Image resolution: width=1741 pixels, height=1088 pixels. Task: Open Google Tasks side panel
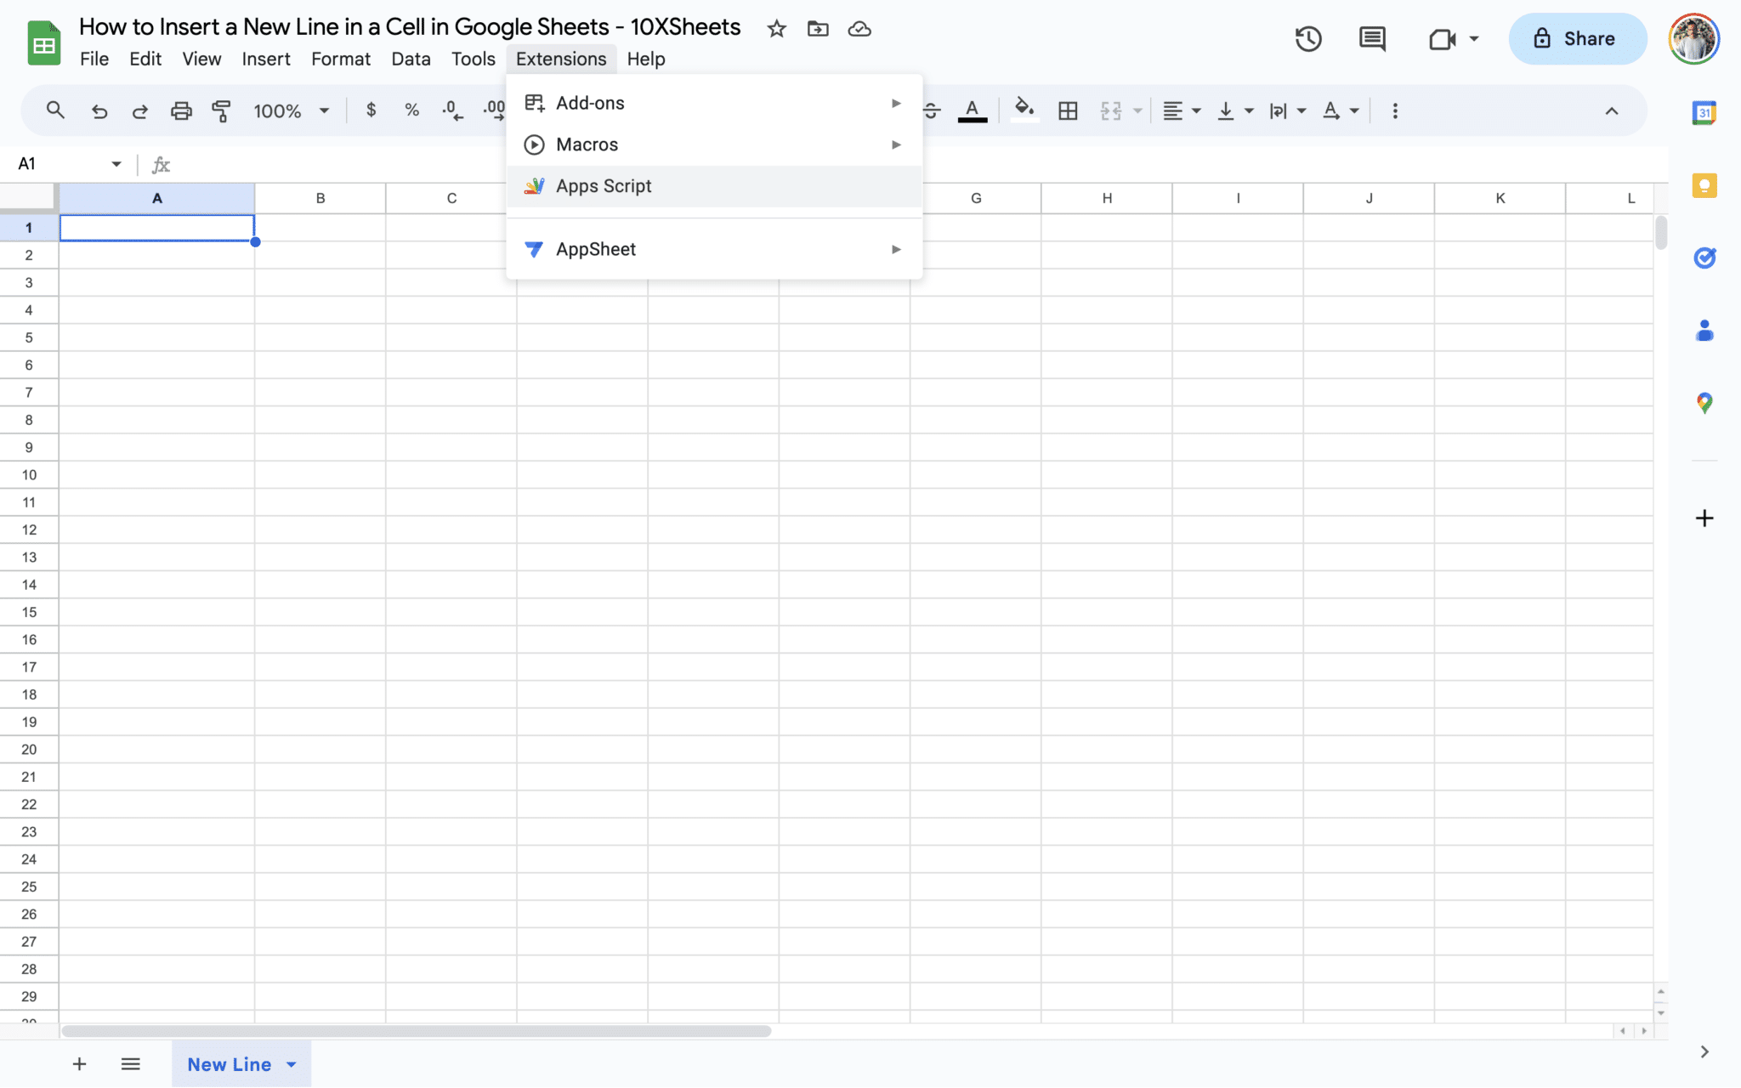click(x=1704, y=258)
